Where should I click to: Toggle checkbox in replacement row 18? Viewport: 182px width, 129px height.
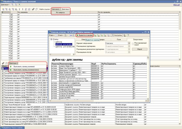[12, 56]
